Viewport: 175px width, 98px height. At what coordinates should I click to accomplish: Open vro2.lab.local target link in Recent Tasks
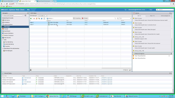tap(27, 78)
